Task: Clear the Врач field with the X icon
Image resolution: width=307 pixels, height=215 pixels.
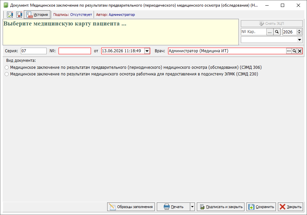Action: pos(300,51)
